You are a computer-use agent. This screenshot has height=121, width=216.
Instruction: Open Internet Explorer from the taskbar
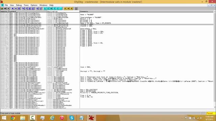click(52, 118)
